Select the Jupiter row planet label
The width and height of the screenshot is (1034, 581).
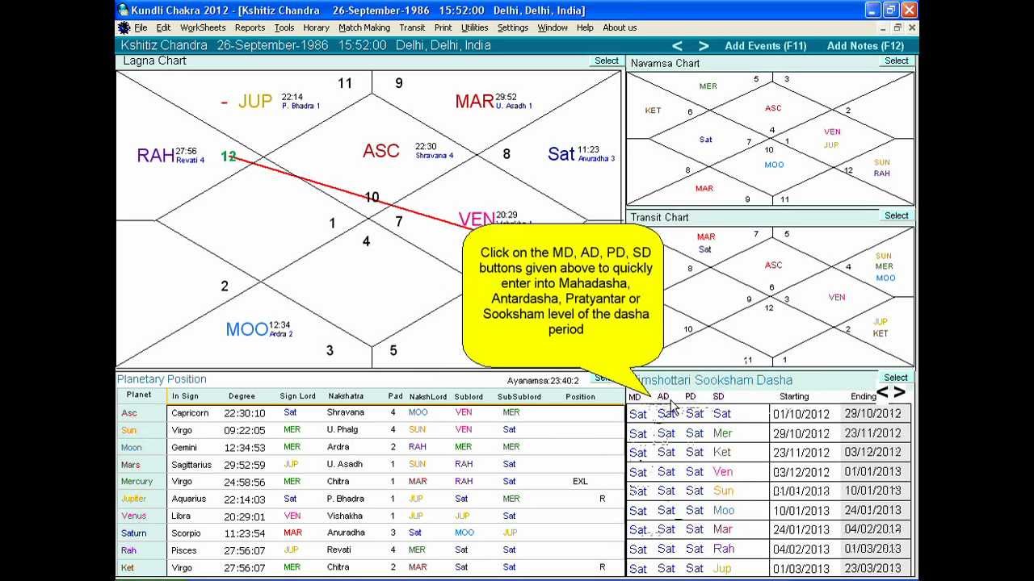point(133,499)
